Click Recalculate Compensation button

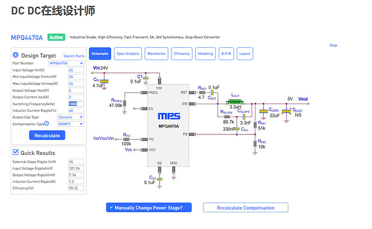tap(245, 207)
